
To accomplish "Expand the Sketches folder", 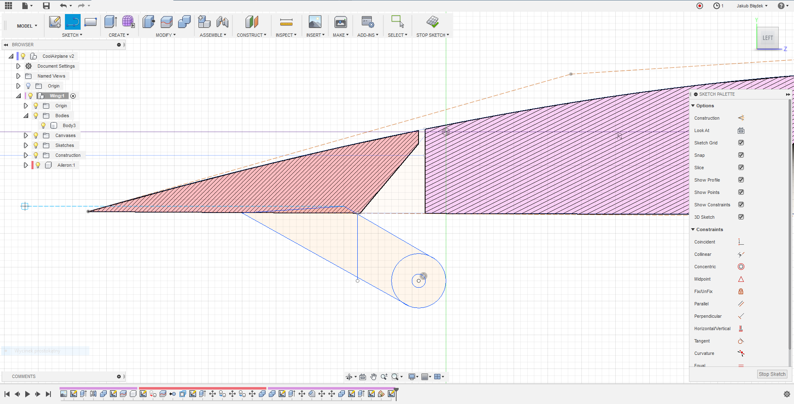I will [26, 145].
